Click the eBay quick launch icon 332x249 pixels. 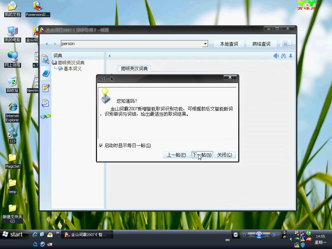coord(50,244)
